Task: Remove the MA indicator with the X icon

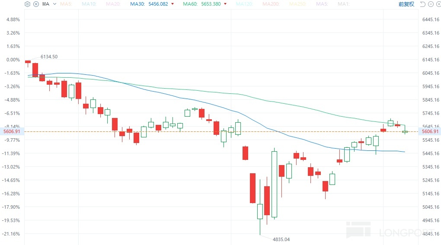Action: 36,4
